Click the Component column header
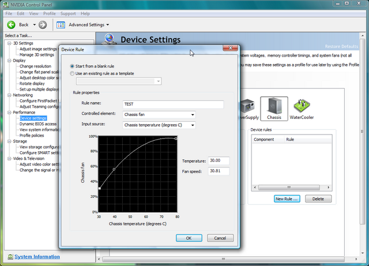The image size is (369, 266). (x=268, y=140)
